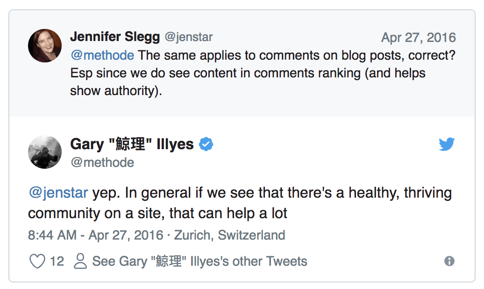
Task: Click the @methode handle under Gary's name
Action: (x=102, y=162)
